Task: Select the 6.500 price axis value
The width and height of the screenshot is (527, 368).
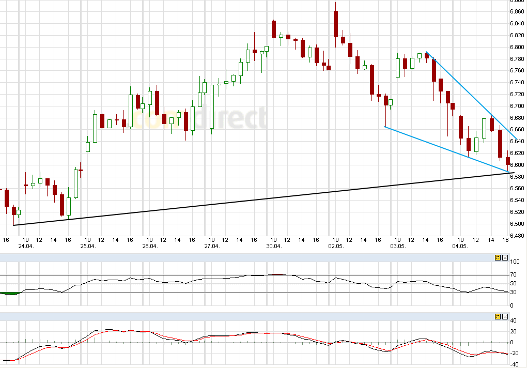Action: (517, 223)
